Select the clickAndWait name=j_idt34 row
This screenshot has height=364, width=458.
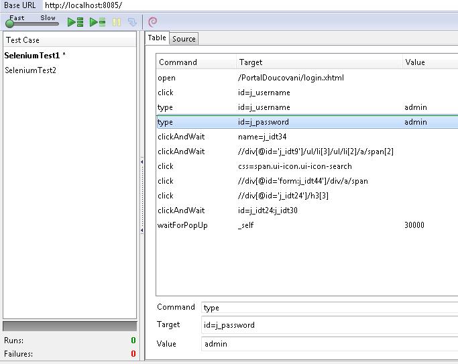pyautogui.click(x=307, y=137)
